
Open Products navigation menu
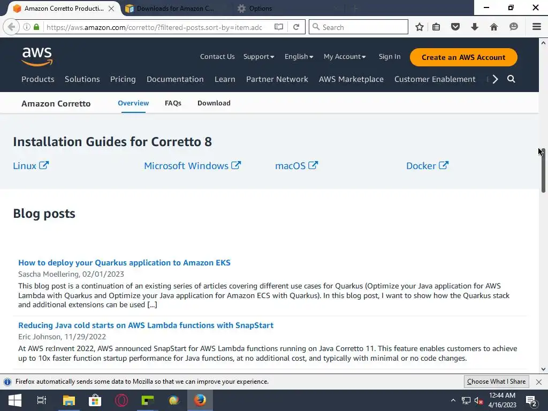pyautogui.click(x=38, y=79)
